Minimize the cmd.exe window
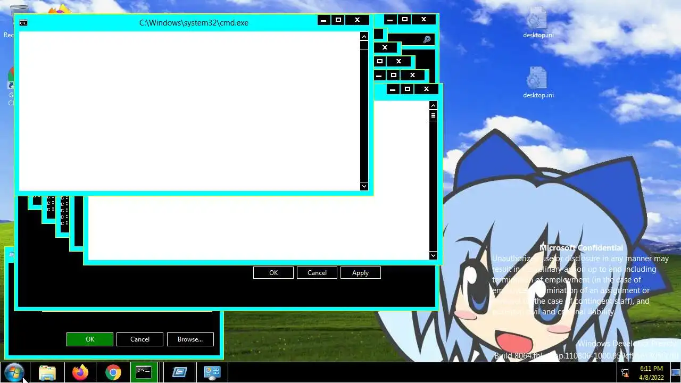Screen dimensions: 681x383 coord(323,20)
